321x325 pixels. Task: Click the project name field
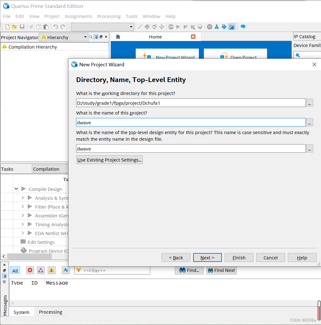coord(191,122)
